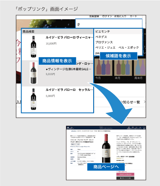Open the ログイン link in the header
Viewport: 160px width, 186px height.
(x=107, y=16)
